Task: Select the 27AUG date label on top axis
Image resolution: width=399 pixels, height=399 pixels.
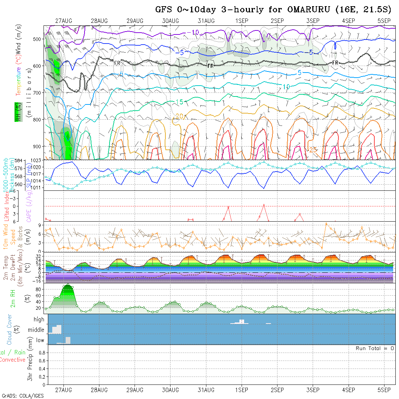Action: click(64, 21)
